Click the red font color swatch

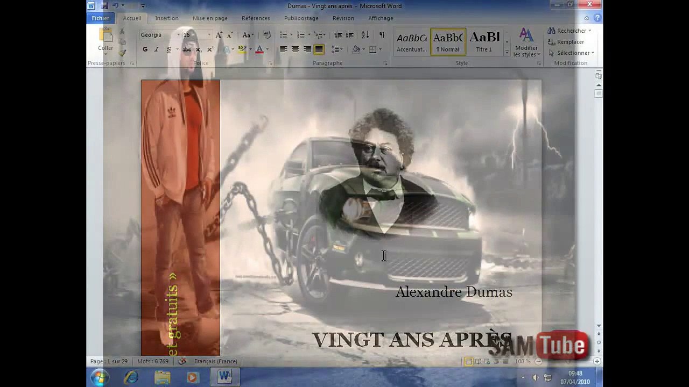259,49
